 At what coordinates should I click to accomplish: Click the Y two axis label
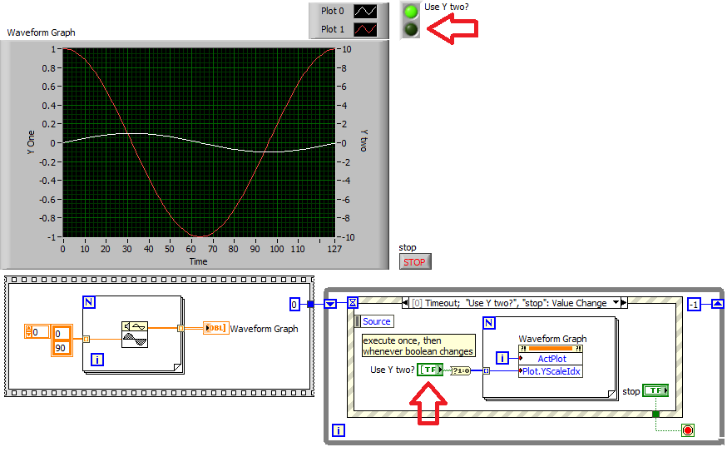(364, 141)
